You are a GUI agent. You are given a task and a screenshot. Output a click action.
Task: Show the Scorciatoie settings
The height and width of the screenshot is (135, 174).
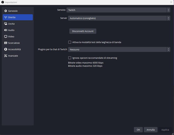[18, 43]
